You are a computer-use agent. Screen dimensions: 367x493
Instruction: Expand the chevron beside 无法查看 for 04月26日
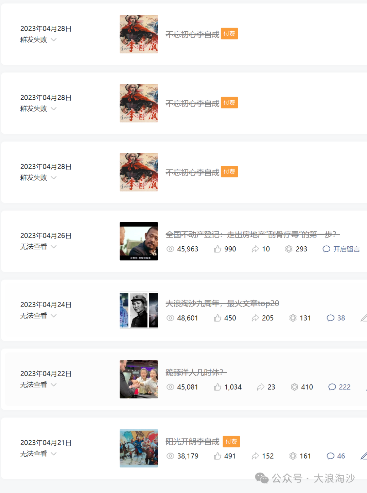54,247
